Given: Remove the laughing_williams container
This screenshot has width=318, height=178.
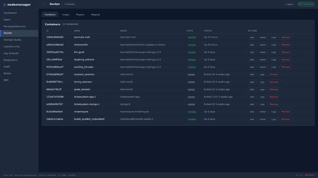Looking at the screenshot, I should tap(285, 60).
